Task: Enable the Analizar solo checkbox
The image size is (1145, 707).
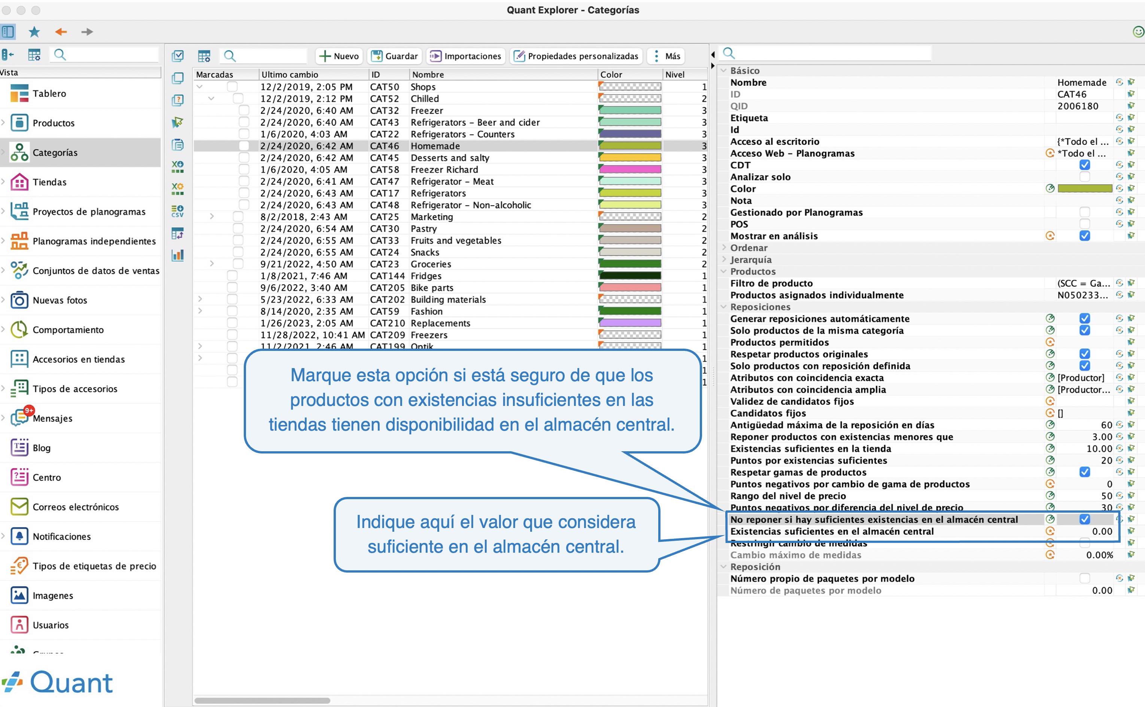Action: click(1085, 177)
